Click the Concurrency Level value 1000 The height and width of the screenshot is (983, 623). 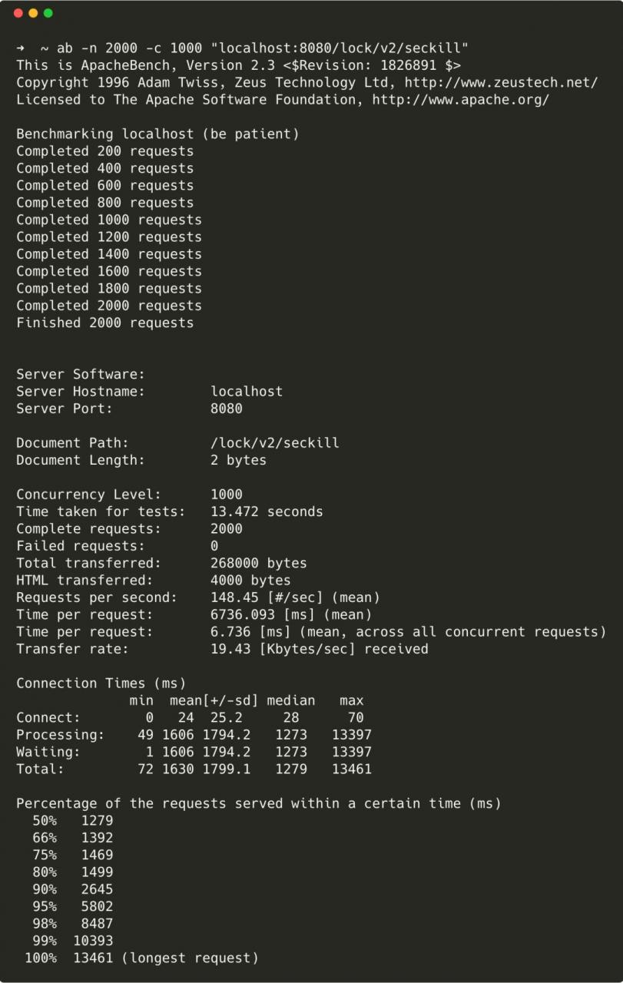click(x=227, y=495)
